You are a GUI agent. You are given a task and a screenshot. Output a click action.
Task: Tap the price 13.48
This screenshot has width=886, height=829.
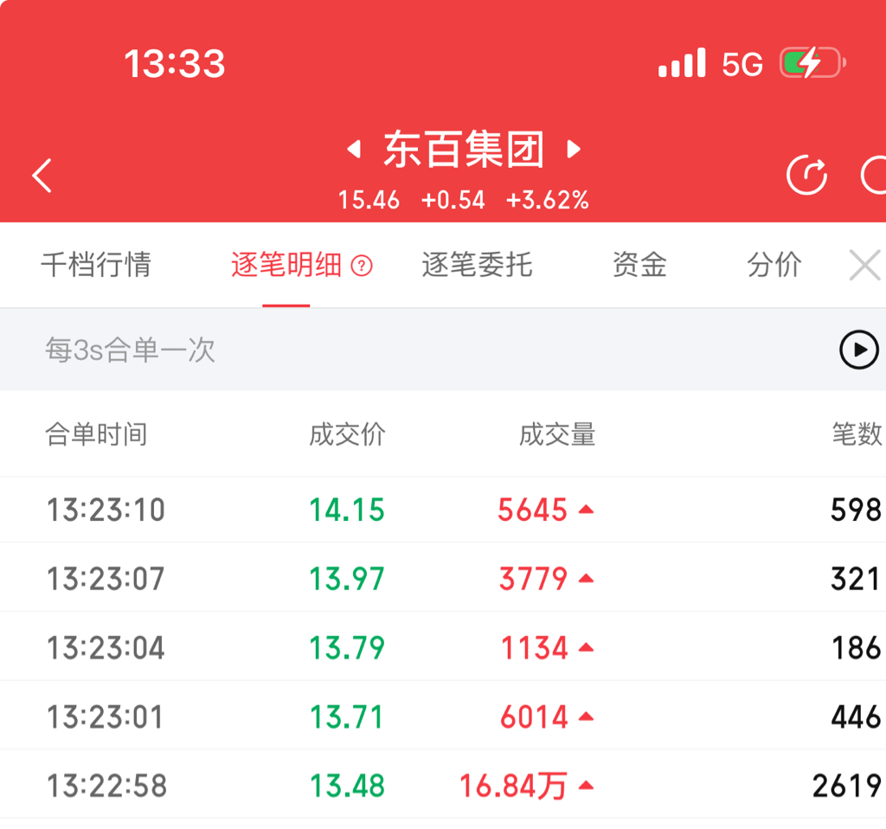(347, 786)
